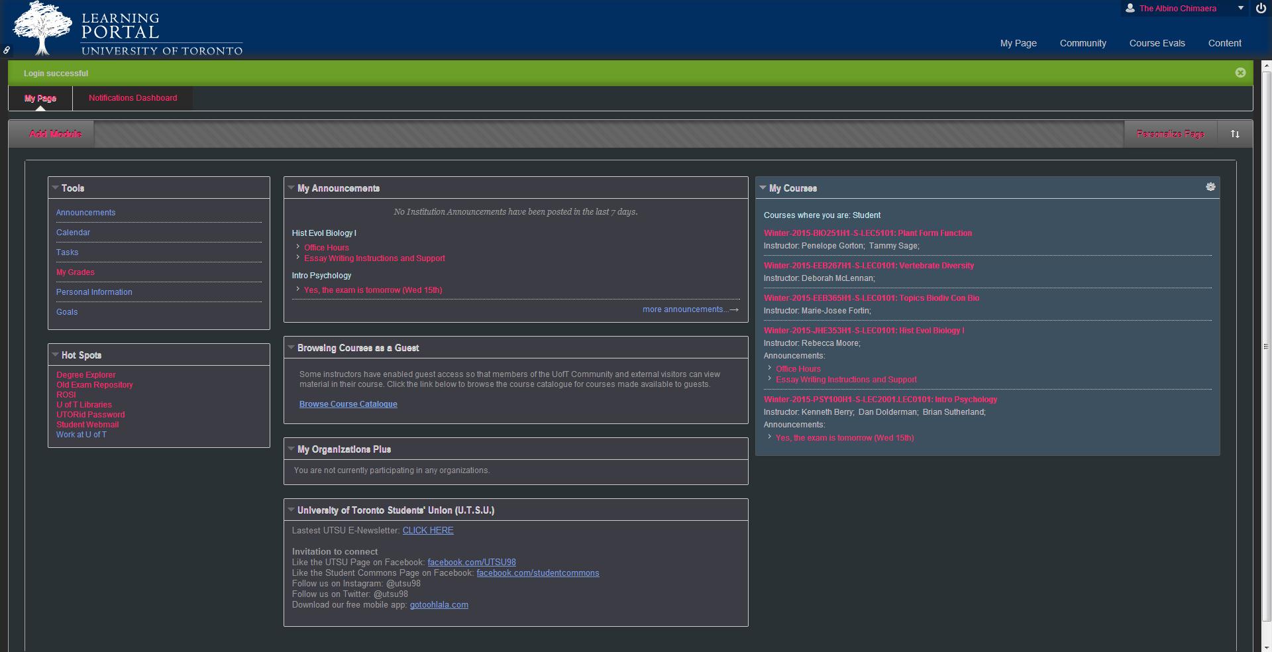Click the user profile icon beside the username
The height and width of the screenshot is (652, 1272).
click(1130, 9)
